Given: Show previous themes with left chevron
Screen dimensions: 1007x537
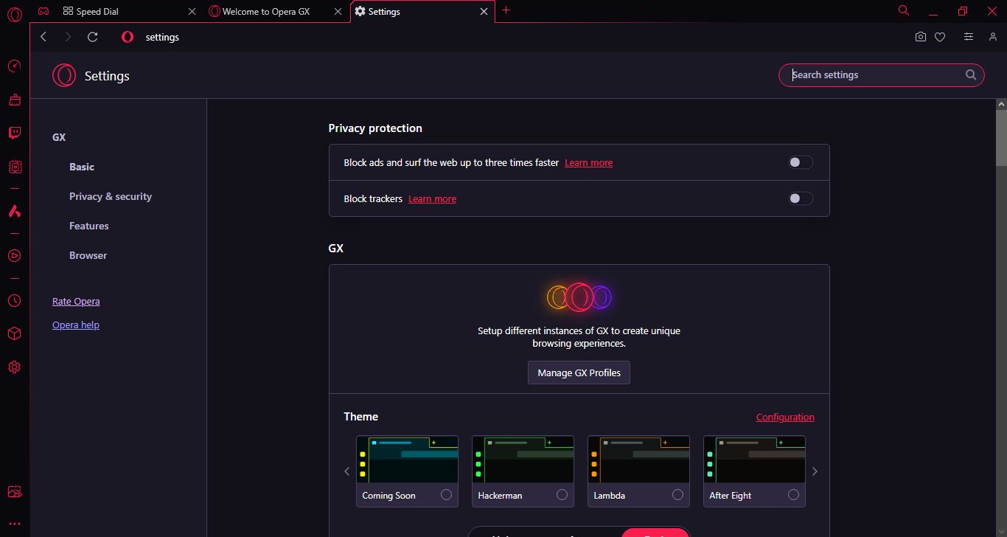Looking at the screenshot, I should point(347,471).
